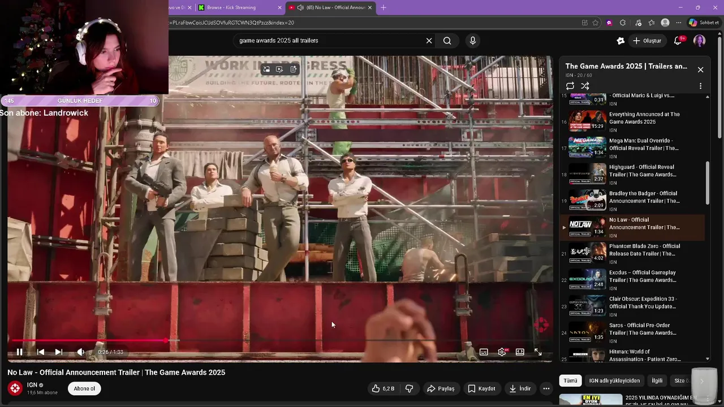This screenshot has width=724, height=407.
Task: Click the middle overlay icon atop the video
Action: click(279, 69)
